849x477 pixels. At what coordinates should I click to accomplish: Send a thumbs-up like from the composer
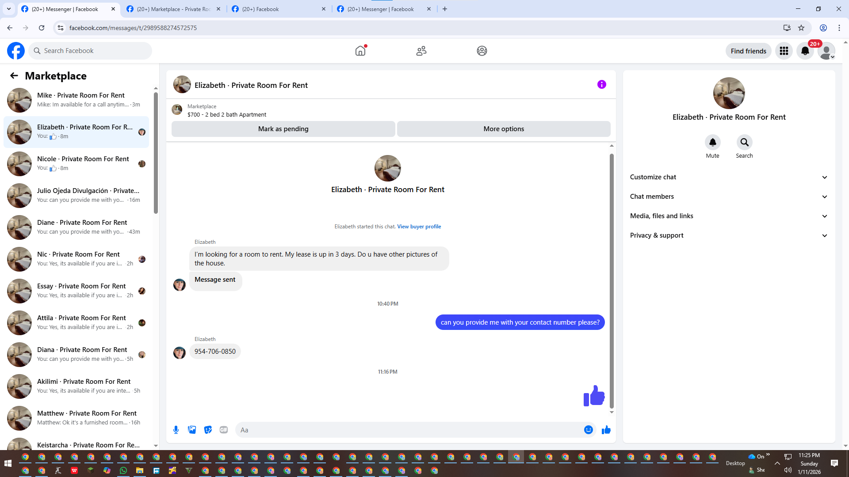point(606,430)
